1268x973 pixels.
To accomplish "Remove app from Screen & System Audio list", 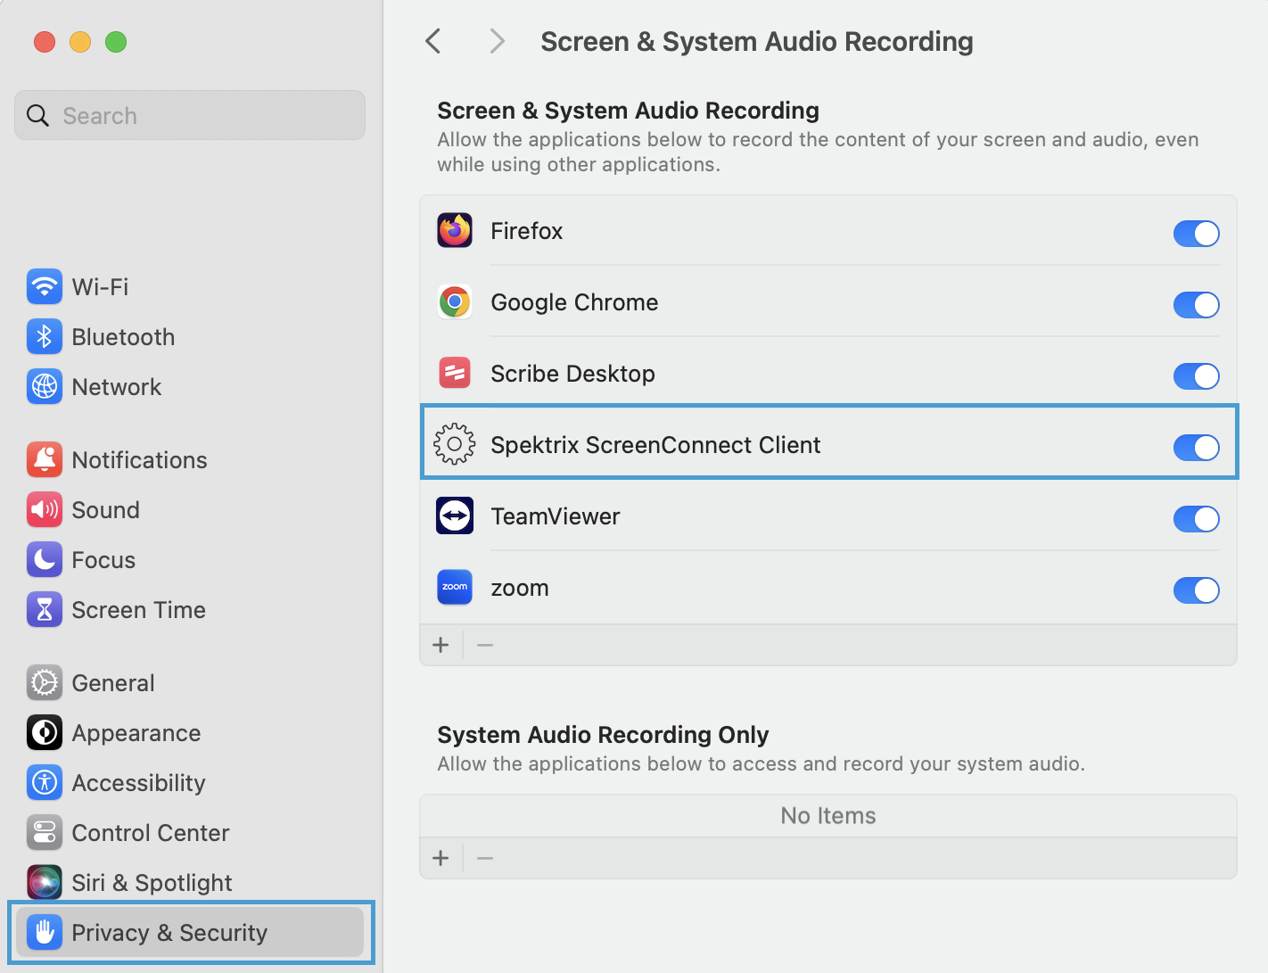I will [485, 645].
